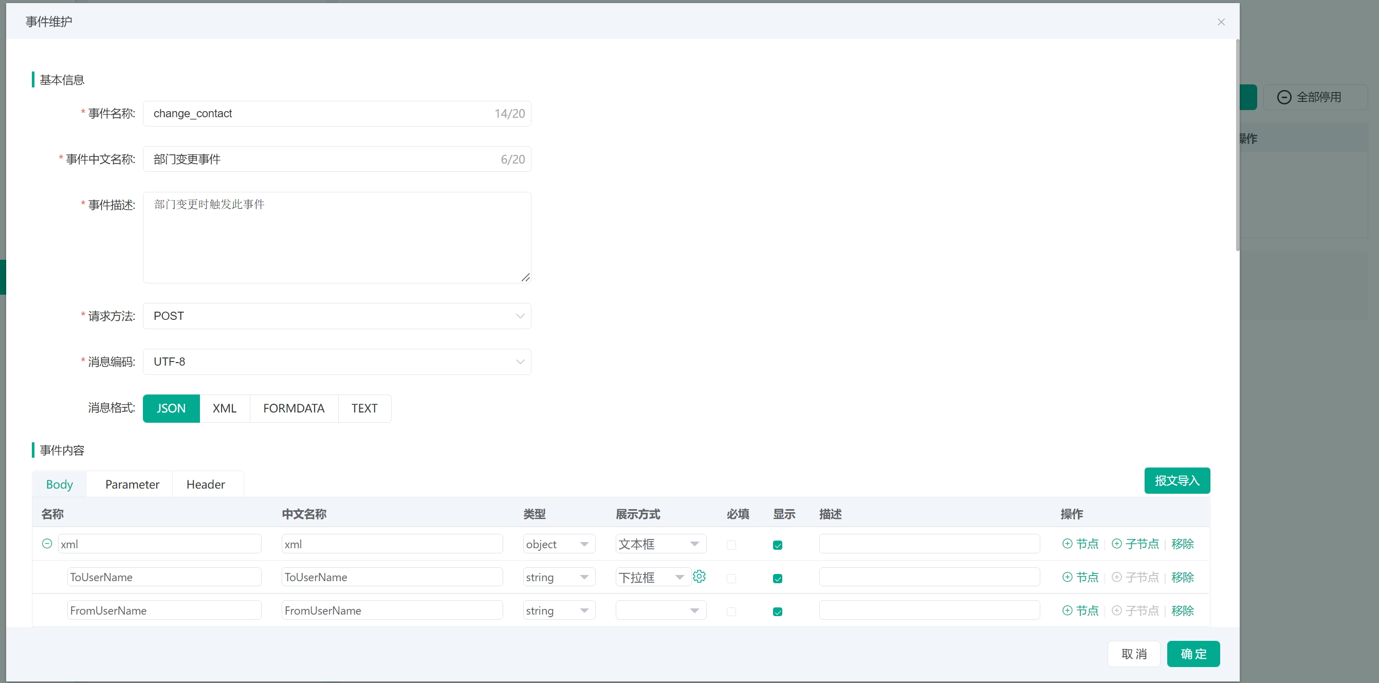Image resolution: width=1379 pixels, height=683 pixels.
Task: Click description field of FromUserName row
Action: [x=929, y=610]
